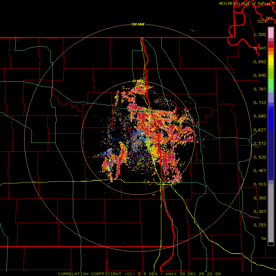Select the 0.840 scale value
The image size is (276, 276).
[260, 75]
